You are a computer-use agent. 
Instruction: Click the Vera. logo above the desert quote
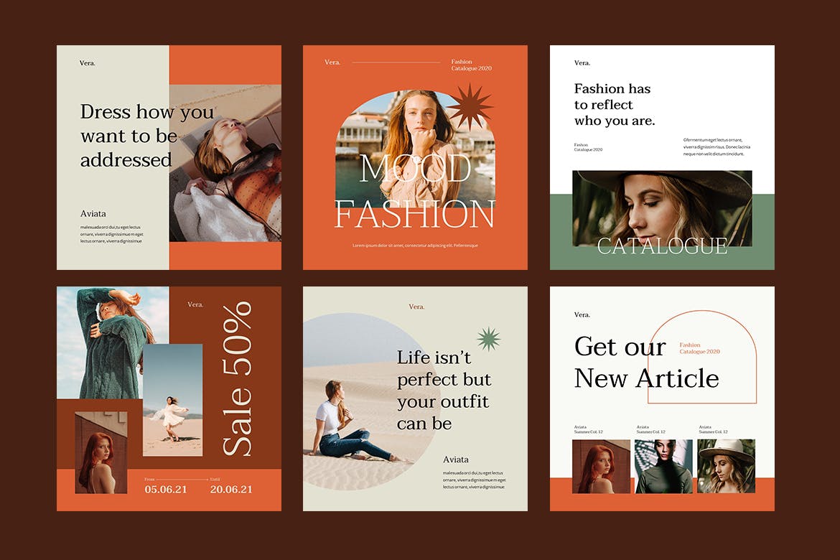(416, 307)
